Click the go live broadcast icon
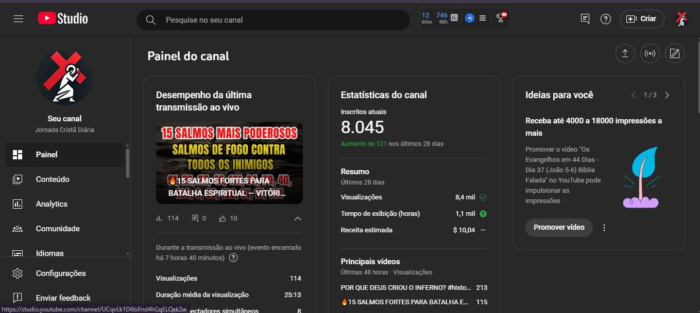Viewport: 700px width, 313px height. (650, 53)
